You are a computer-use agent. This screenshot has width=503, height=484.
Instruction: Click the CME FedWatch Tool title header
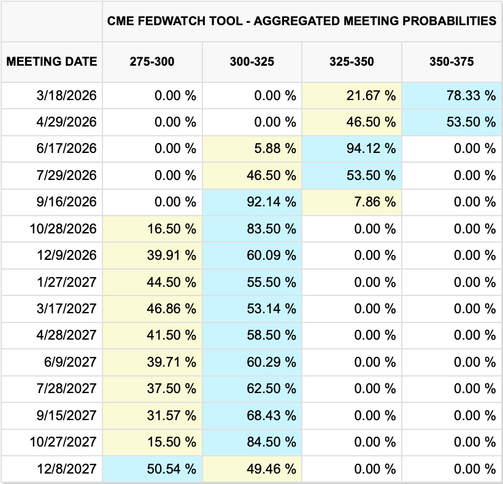(302, 21)
